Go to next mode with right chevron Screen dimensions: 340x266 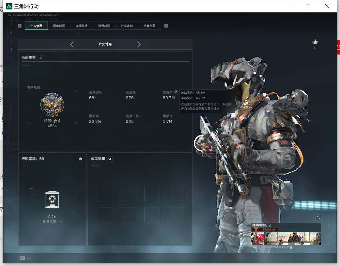click(139, 44)
